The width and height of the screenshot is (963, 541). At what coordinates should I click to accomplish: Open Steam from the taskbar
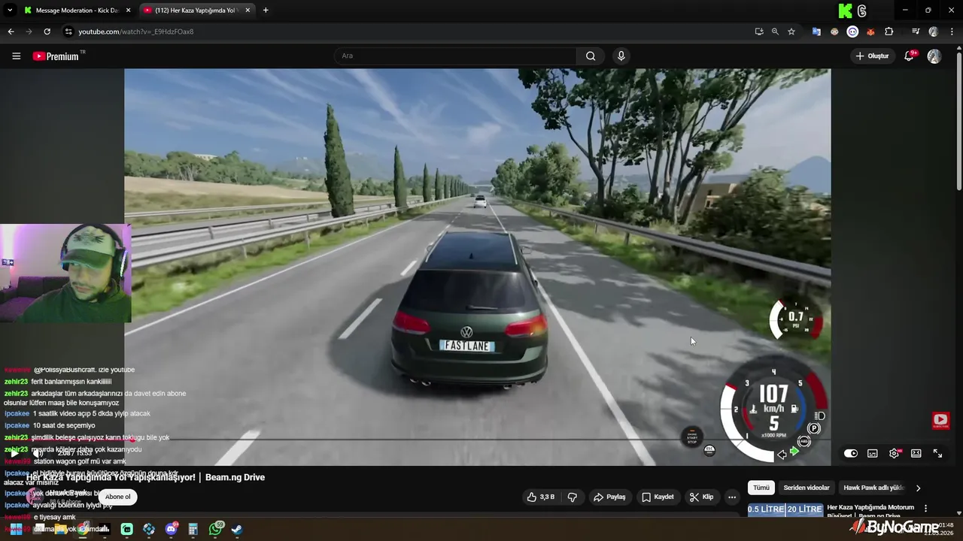[x=236, y=530]
